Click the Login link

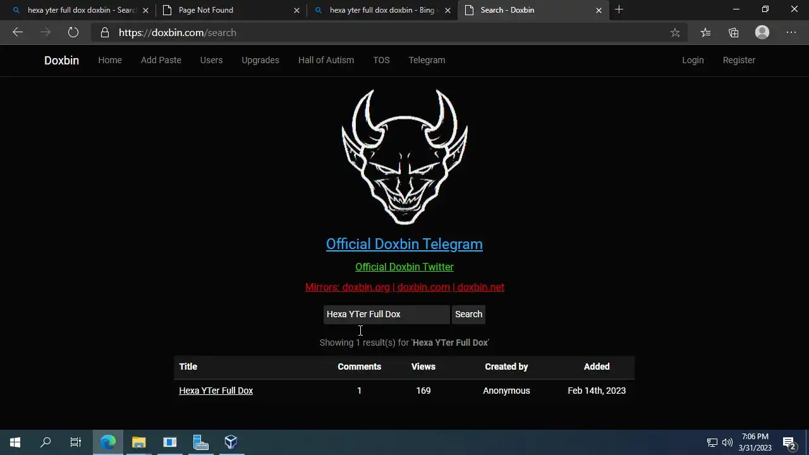[x=693, y=60]
